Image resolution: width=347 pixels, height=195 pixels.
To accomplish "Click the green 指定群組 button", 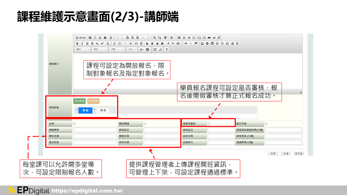I will click(79, 101).
